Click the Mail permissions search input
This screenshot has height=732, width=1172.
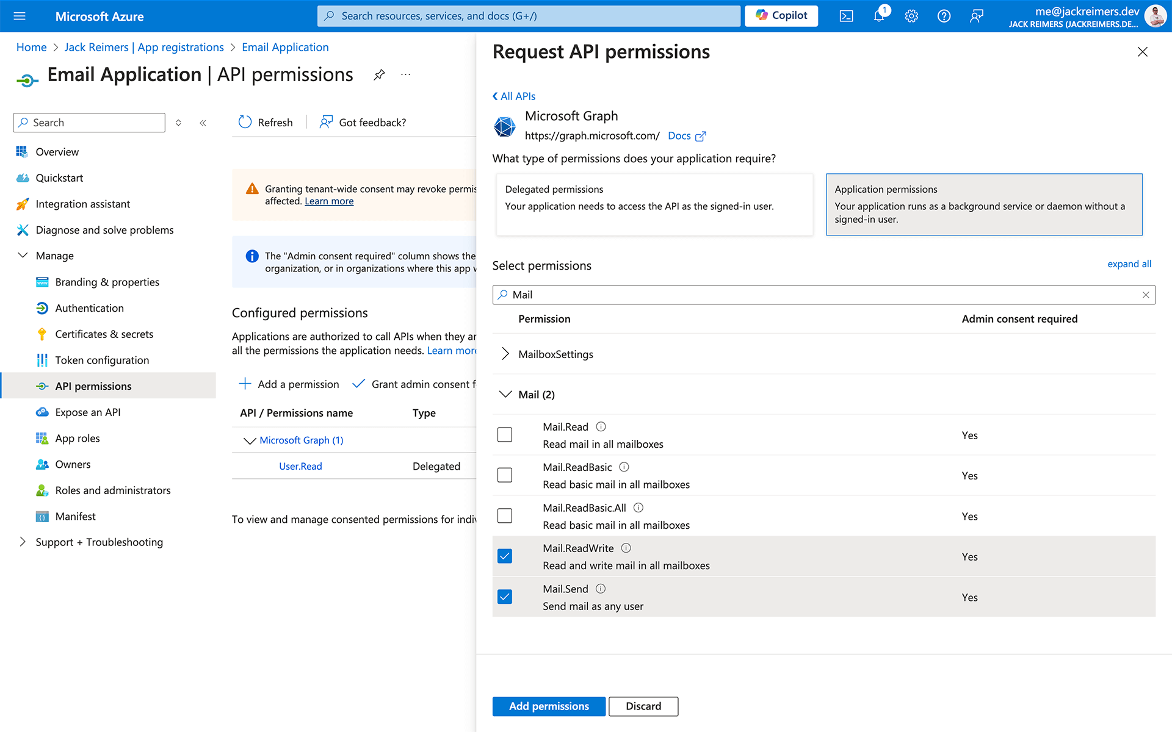(822, 294)
